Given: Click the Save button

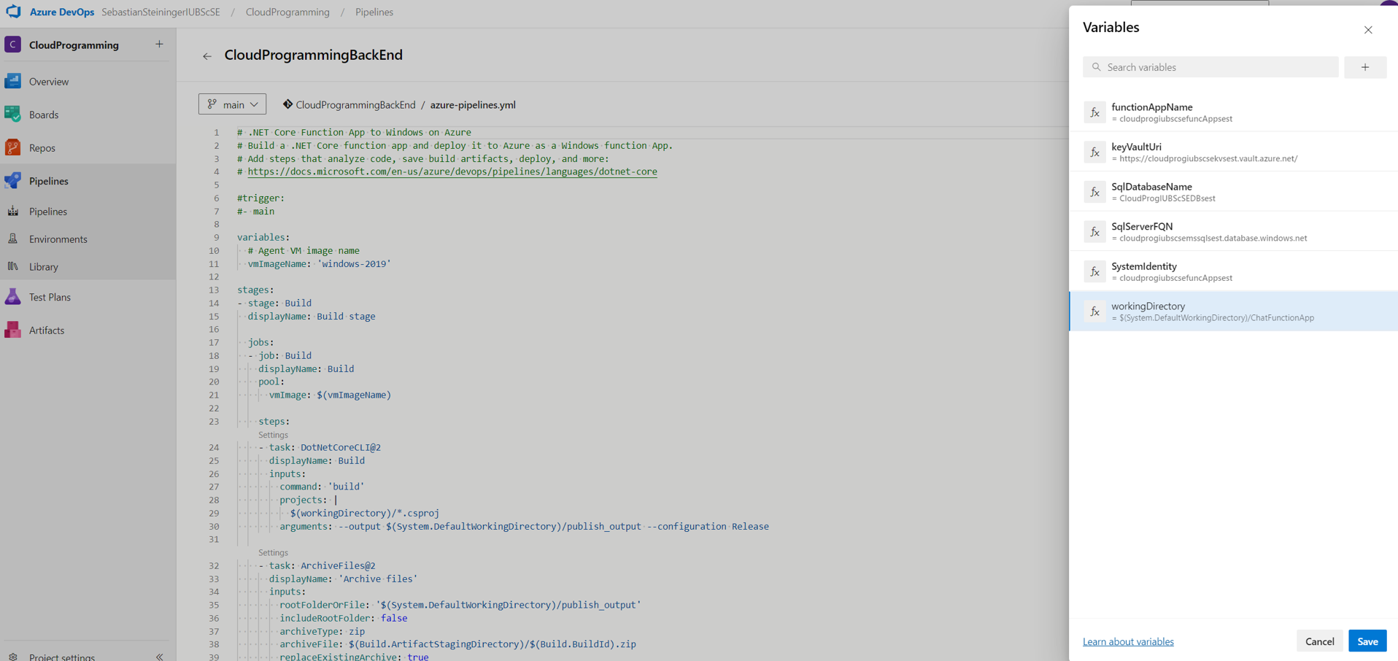Looking at the screenshot, I should (1367, 641).
